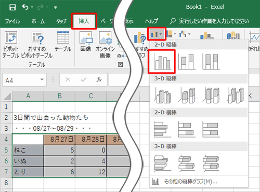Image resolution: width=260 pixels, height=192 pixels.
Task: Click the とり row label cell
Action: pyautogui.click(x=28, y=172)
